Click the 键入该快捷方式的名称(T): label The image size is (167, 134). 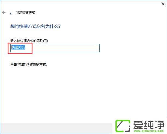point(29,41)
